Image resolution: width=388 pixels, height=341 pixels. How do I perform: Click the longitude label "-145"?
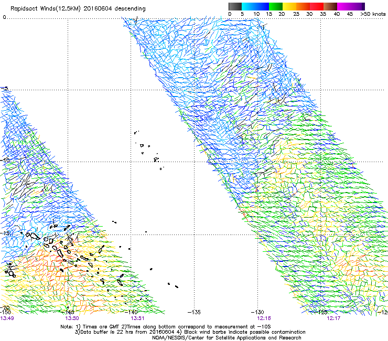68,312
